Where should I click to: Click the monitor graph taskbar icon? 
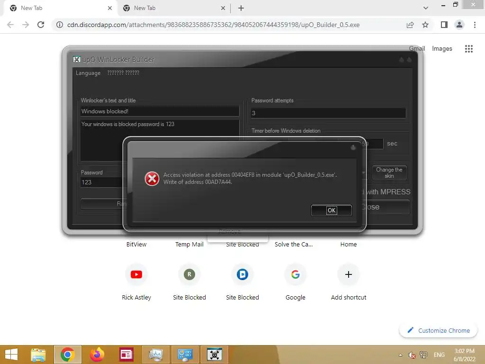click(x=155, y=355)
